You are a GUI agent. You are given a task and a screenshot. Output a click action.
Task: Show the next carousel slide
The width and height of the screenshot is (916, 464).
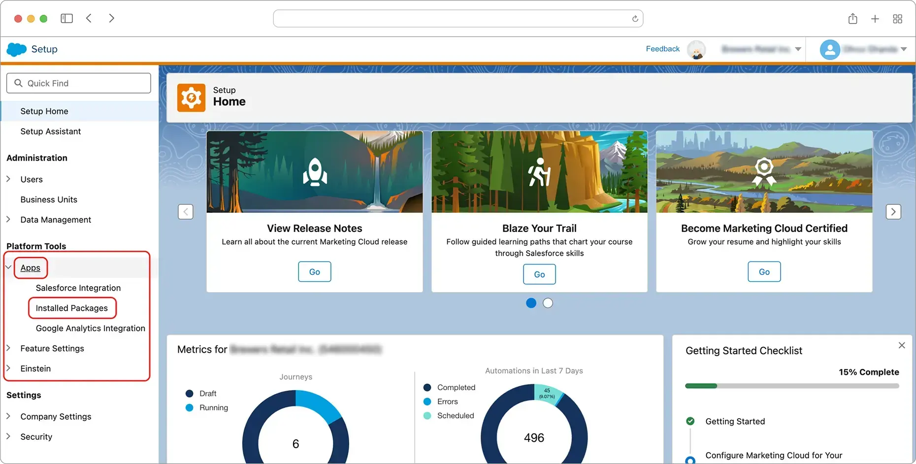893,212
